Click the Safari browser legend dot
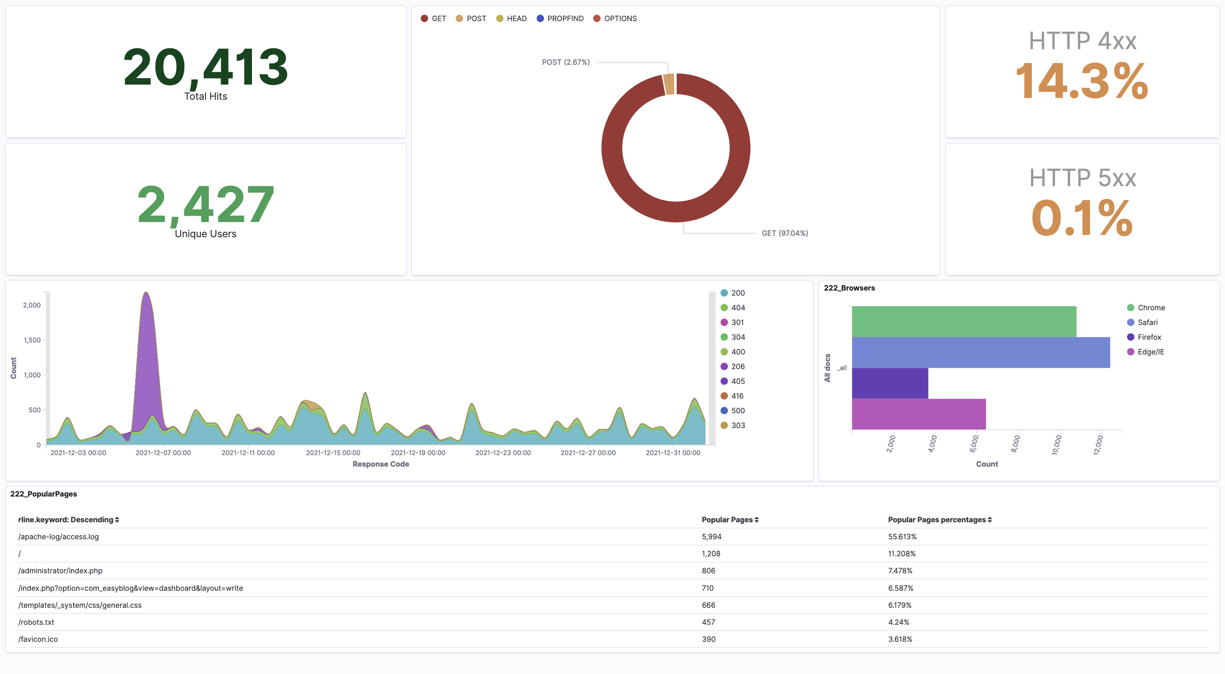 pyautogui.click(x=1130, y=323)
